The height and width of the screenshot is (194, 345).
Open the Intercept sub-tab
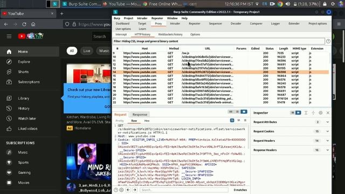coord(121,34)
